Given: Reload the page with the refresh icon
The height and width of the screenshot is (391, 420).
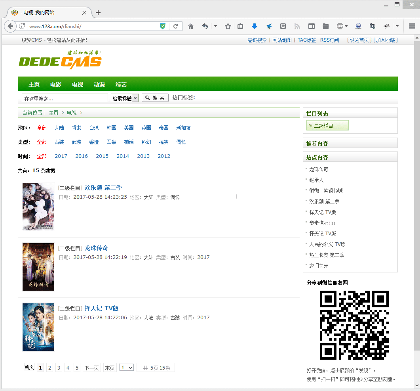Looking at the screenshot, I should [x=175, y=27].
